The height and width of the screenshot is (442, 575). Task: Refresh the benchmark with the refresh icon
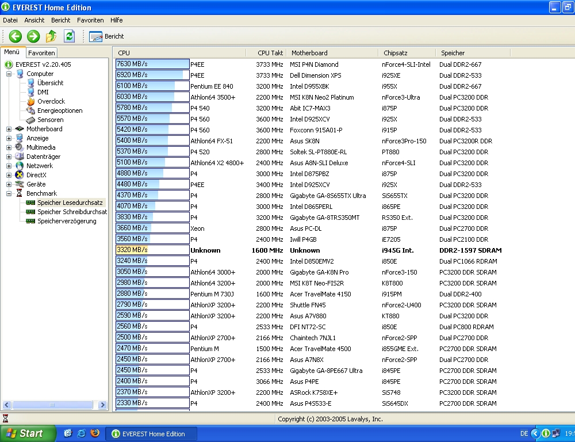[x=69, y=36]
